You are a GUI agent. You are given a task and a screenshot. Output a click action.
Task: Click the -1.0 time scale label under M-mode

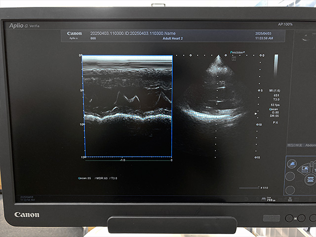pos(123,160)
